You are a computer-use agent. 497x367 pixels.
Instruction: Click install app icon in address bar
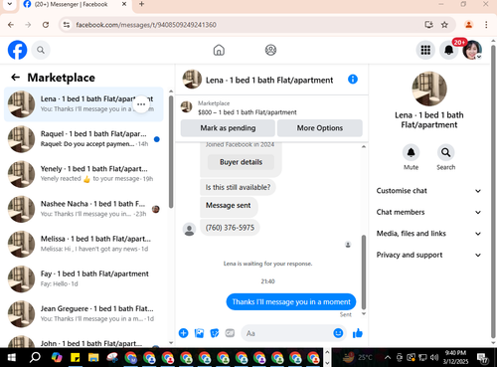point(428,25)
